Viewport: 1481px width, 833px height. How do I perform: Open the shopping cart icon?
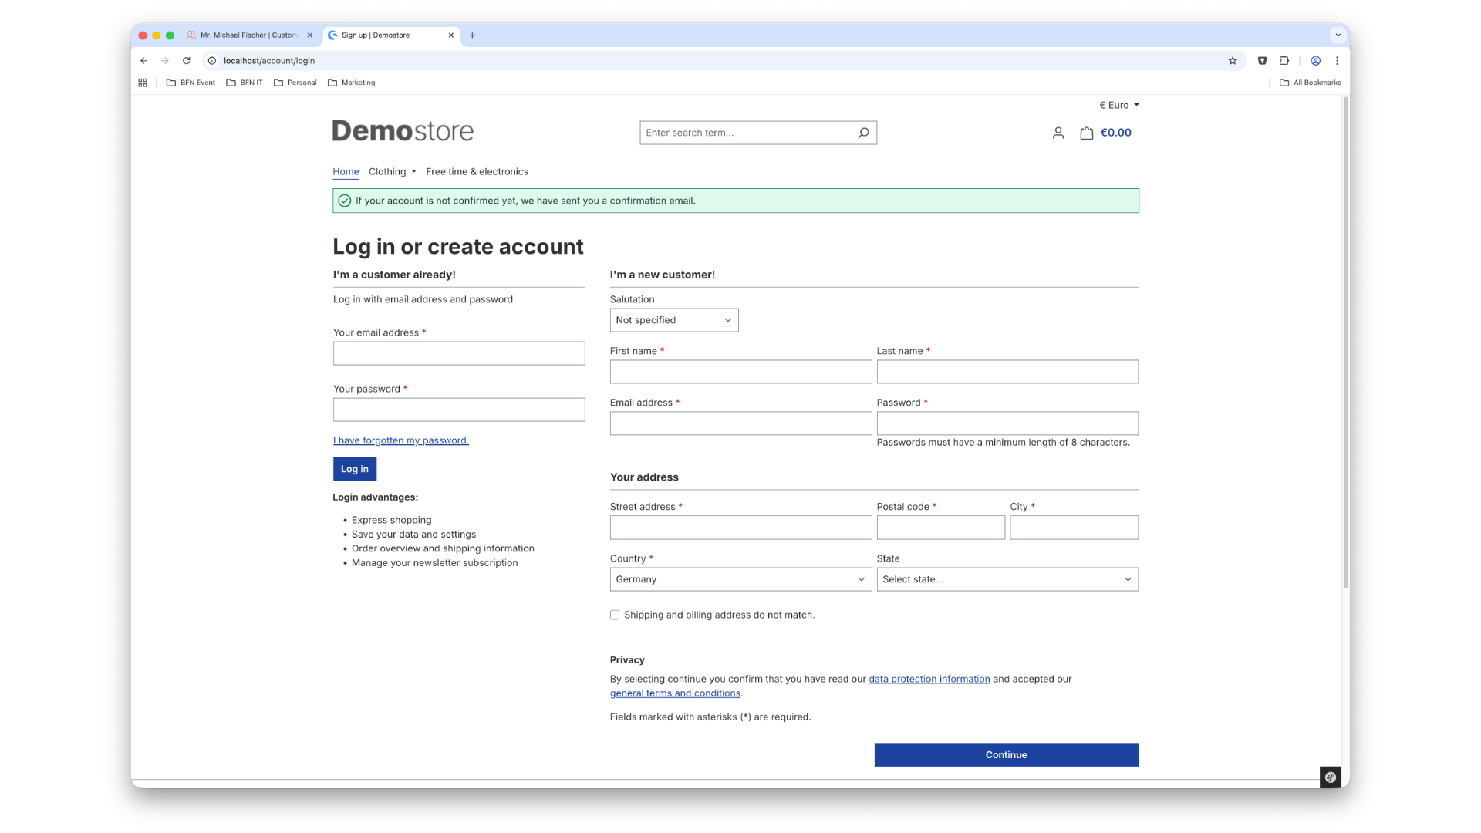[x=1087, y=133]
